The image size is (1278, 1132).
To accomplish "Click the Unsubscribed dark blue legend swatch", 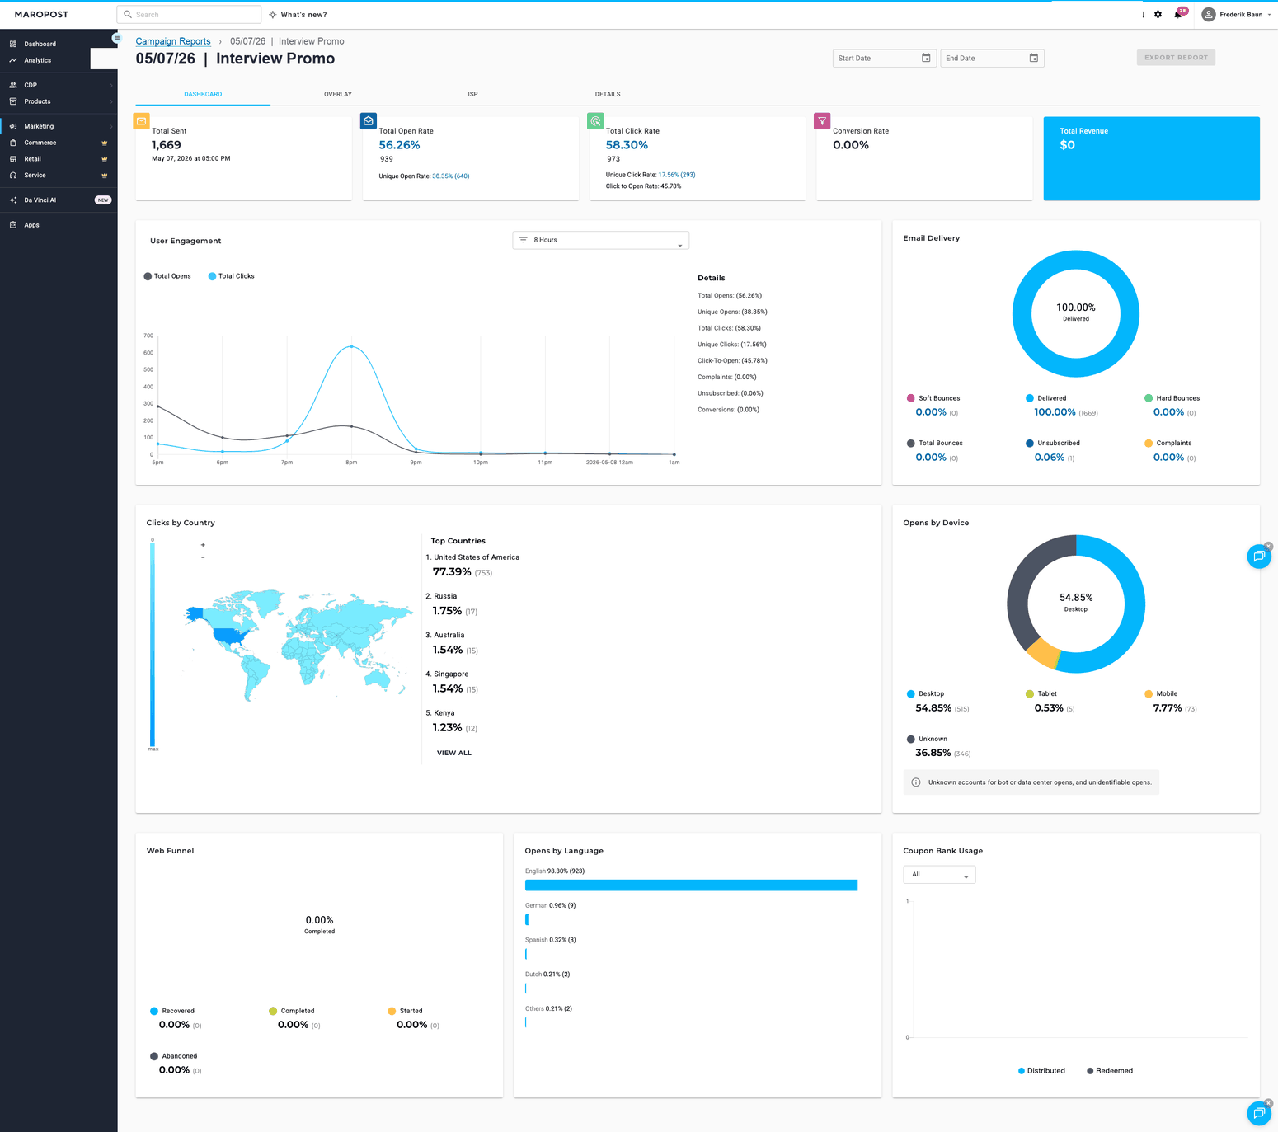I will (1030, 444).
